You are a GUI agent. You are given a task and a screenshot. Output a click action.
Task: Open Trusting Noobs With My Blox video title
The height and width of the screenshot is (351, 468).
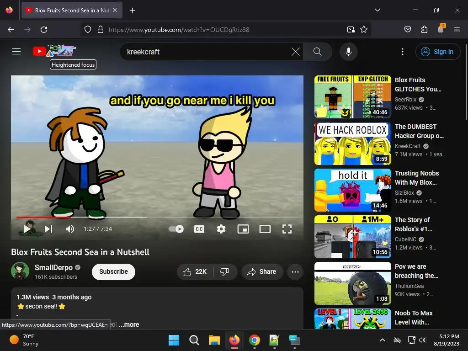[x=417, y=178]
